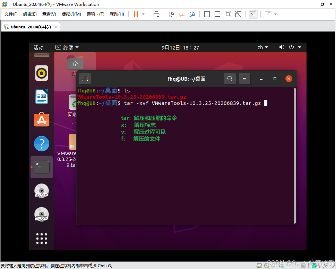336x269 pixels.
Task: Open the 文件(F) menu
Action: [x=11, y=14]
